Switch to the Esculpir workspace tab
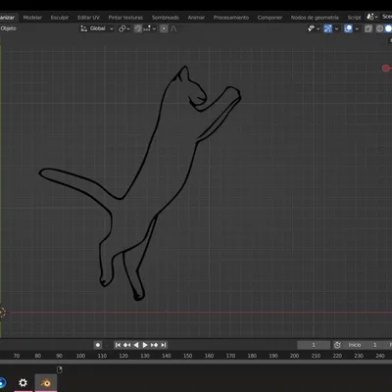The height and width of the screenshot is (392, 392). click(x=60, y=18)
